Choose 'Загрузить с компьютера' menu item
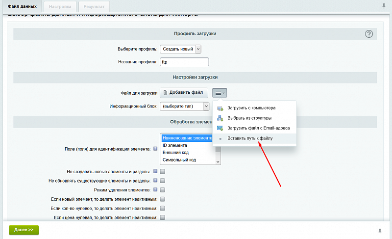The width and height of the screenshot is (392, 239). coord(254,108)
